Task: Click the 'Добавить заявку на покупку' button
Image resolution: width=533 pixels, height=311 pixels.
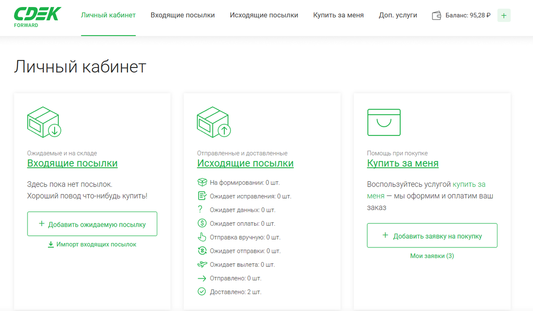Action: (x=432, y=235)
